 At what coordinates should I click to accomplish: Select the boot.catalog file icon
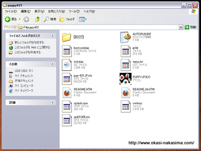pos(67,51)
